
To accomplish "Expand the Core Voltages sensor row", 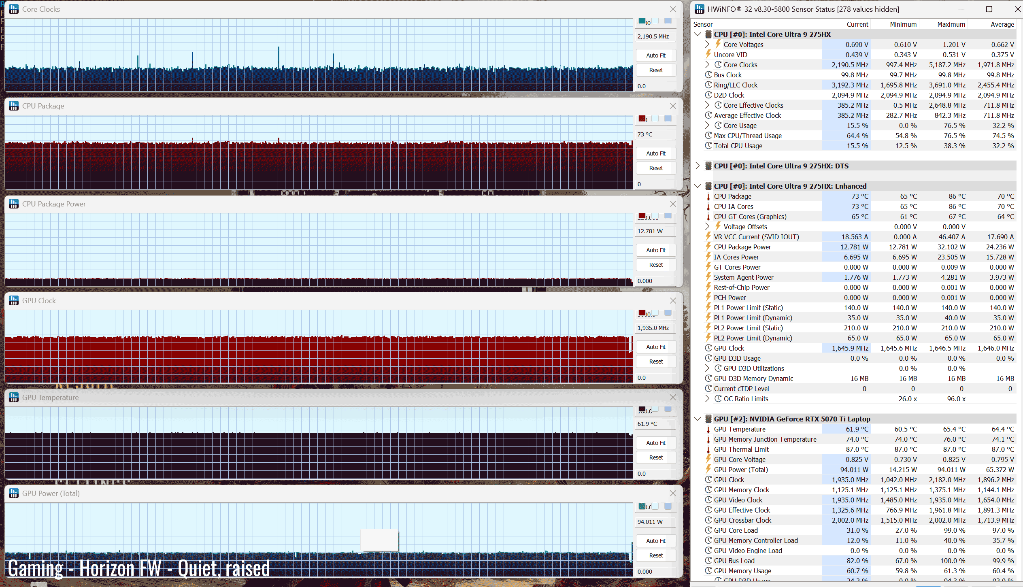I will point(707,44).
